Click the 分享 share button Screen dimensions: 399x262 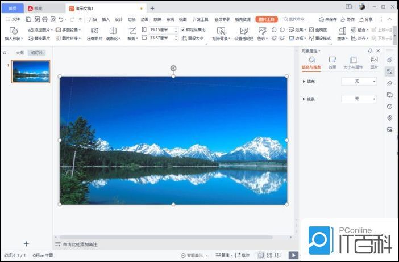point(366,19)
